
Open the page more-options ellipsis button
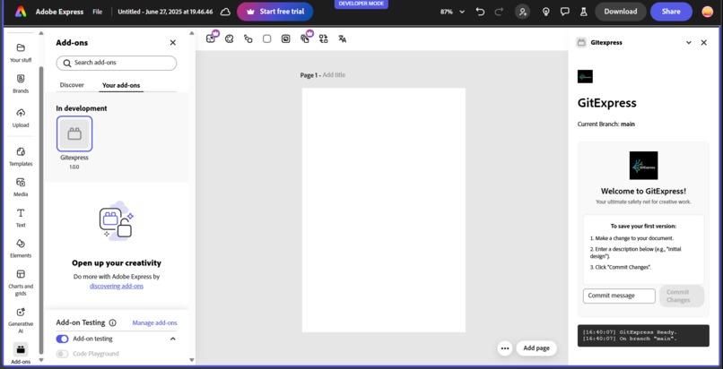(x=505, y=348)
